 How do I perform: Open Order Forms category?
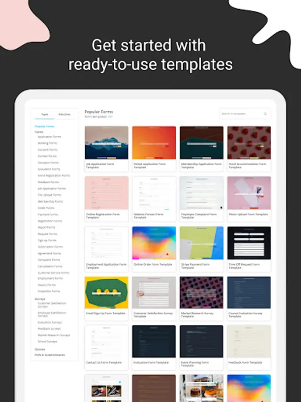pos(46,208)
